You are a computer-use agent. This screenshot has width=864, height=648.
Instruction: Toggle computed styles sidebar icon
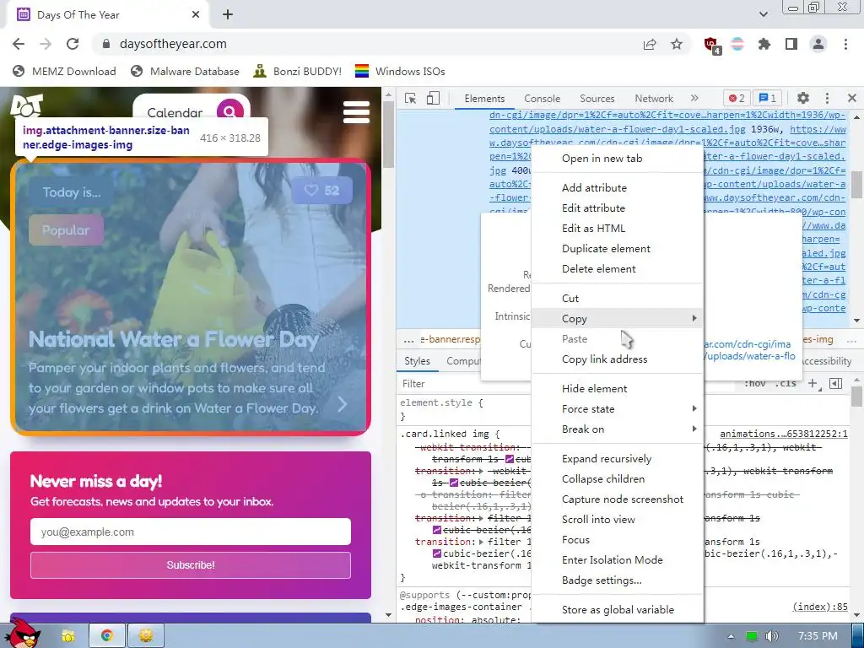click(835, 384)
